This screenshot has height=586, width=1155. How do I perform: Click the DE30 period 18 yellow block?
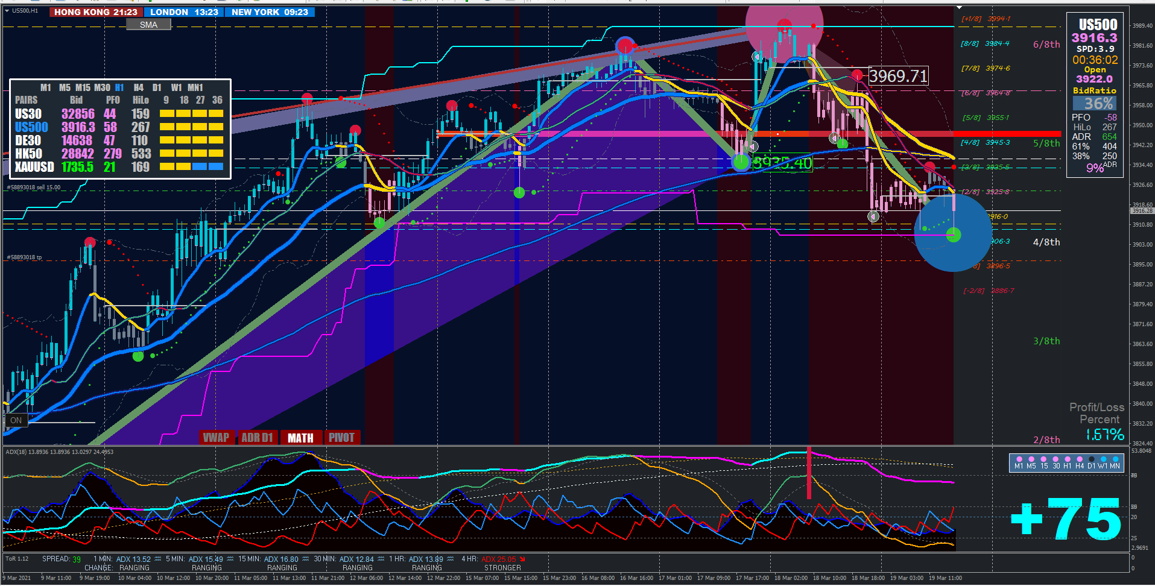click(x=183, y=140)
